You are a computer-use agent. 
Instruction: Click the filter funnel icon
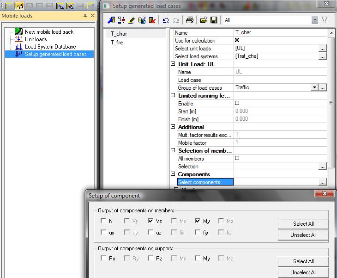325,20
